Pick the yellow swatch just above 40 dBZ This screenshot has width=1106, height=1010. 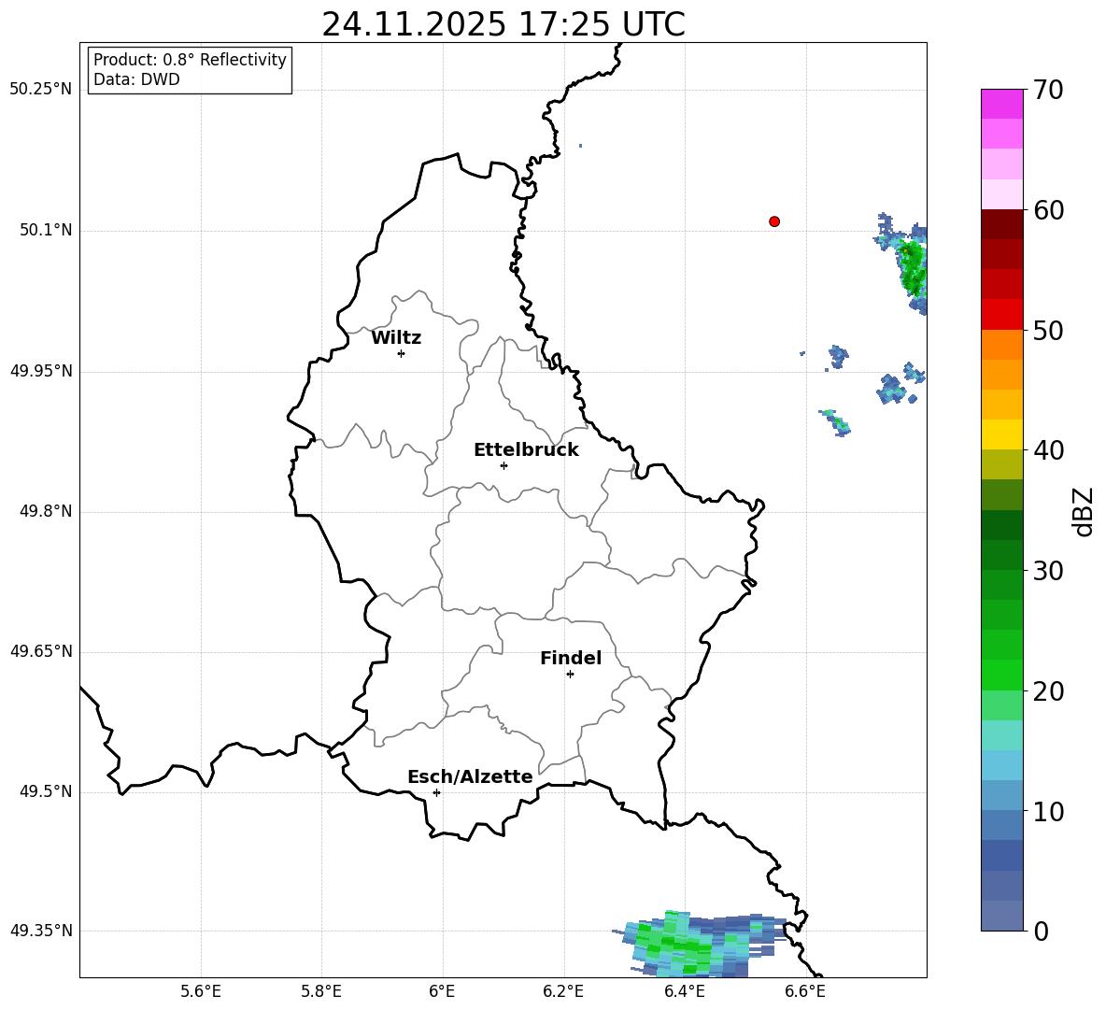(x=1001, y=434)
